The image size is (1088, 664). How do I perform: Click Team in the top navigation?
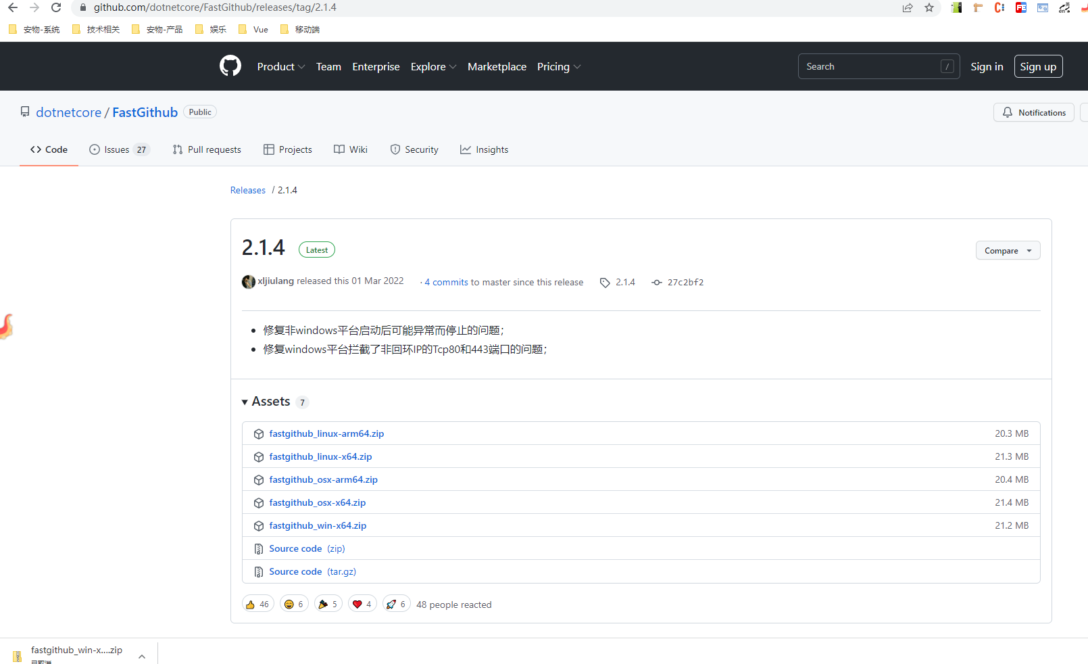pos(328,66)
